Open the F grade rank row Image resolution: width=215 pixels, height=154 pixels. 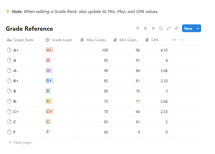point(14,132)
